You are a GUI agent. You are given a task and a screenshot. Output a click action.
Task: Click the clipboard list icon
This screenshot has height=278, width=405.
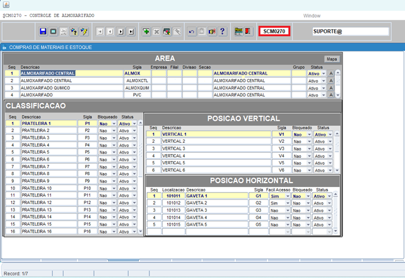(x=202, y=32)
